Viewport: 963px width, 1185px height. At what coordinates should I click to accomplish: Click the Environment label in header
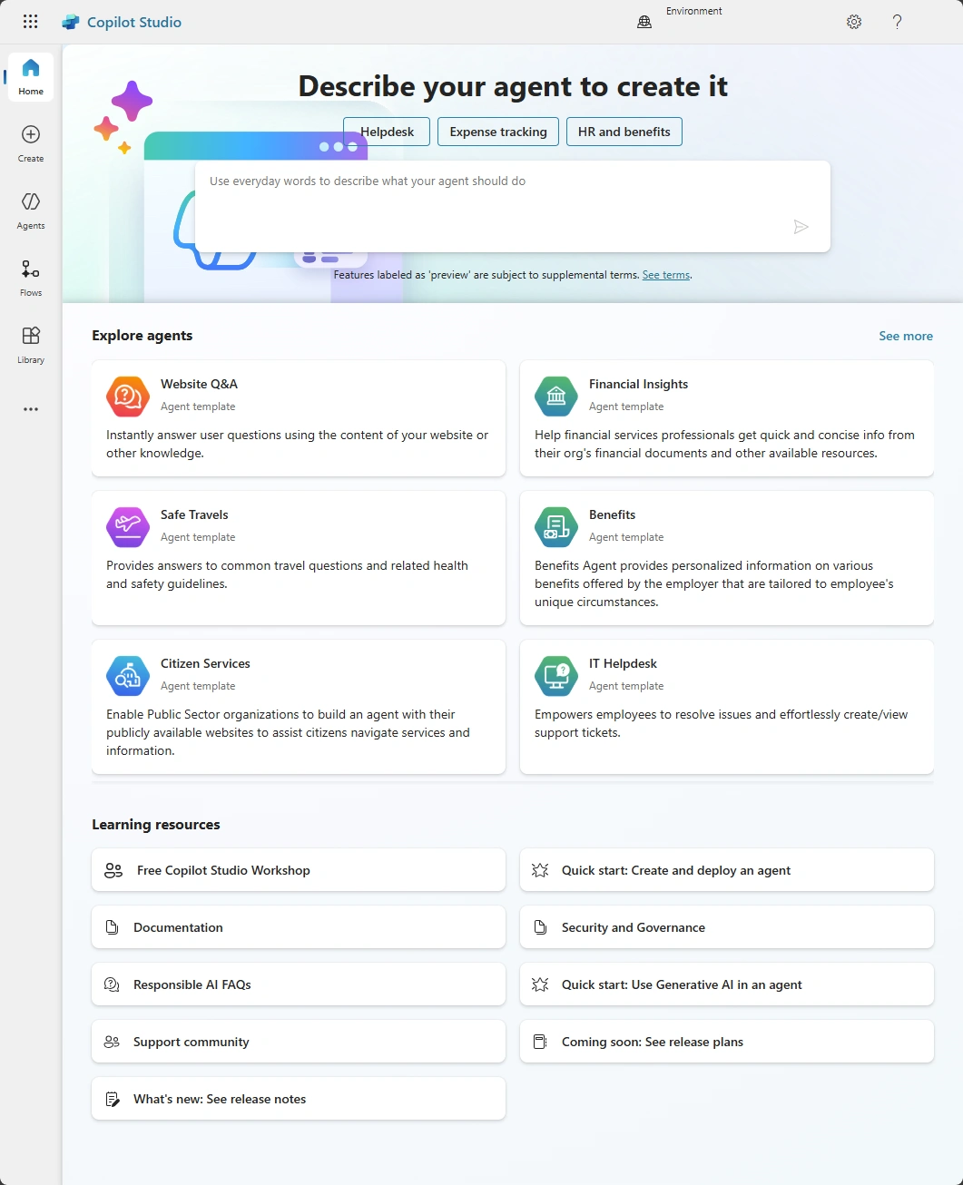(x=694, y=11)
